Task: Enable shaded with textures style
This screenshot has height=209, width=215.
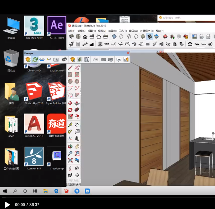Action: point(150,36)
